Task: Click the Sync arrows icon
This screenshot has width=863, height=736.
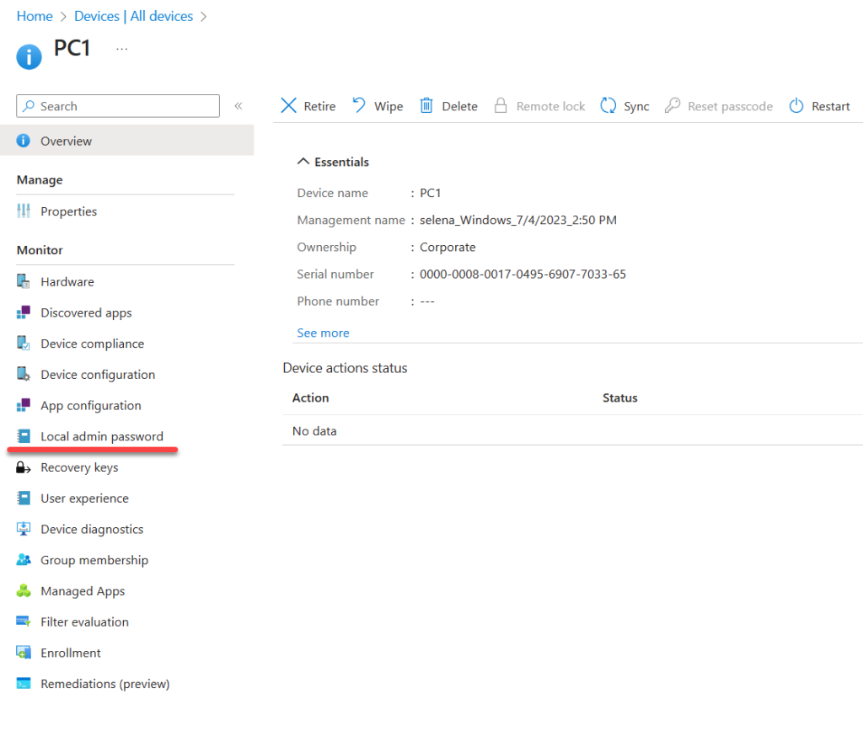Action: click(x=608, y=106)
